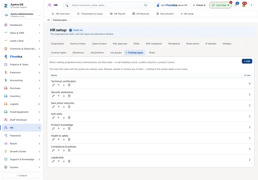Screen dimensions: 258x180
Task: Move Technical certification down one row
Action: (64, 85)
